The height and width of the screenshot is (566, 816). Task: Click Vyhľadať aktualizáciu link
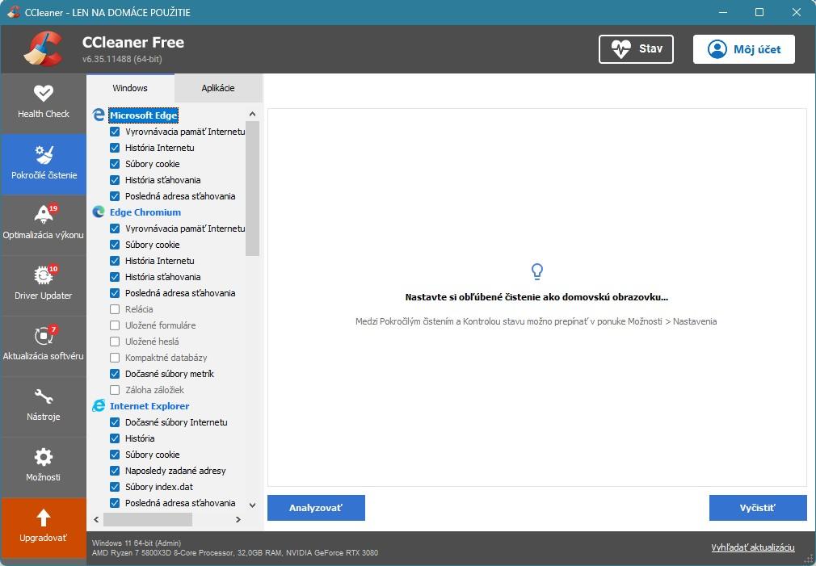point(752,547)
